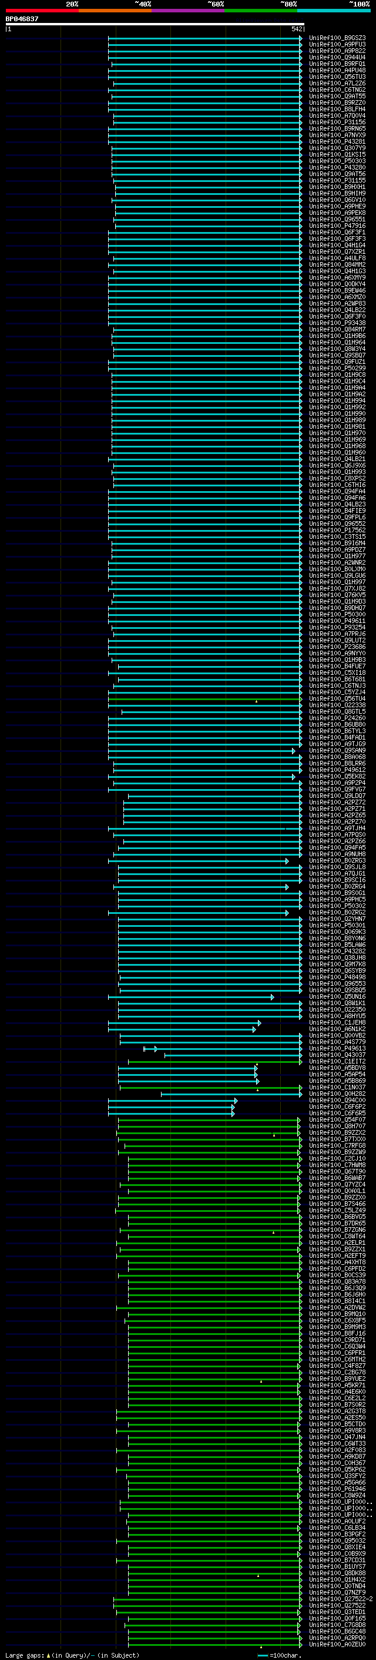This screenshot has height=1660, width=376.
Task: Choose the UniRef100_Q9FVG7 label
Action: click(337, 790)
